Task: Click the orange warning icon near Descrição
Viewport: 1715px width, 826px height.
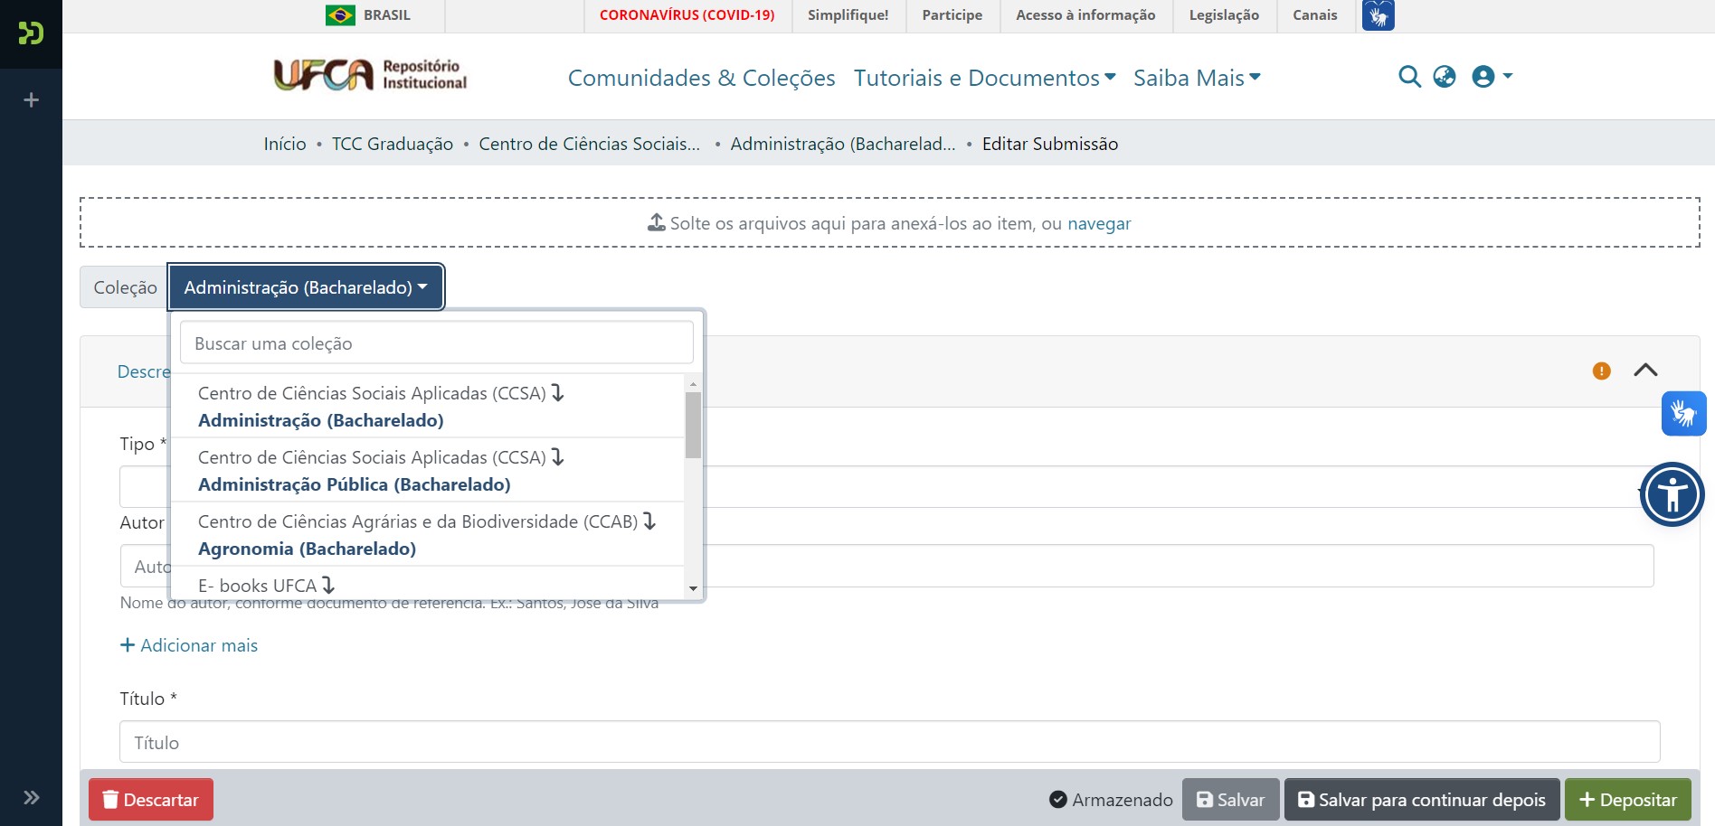Action: coord(1599,371)
